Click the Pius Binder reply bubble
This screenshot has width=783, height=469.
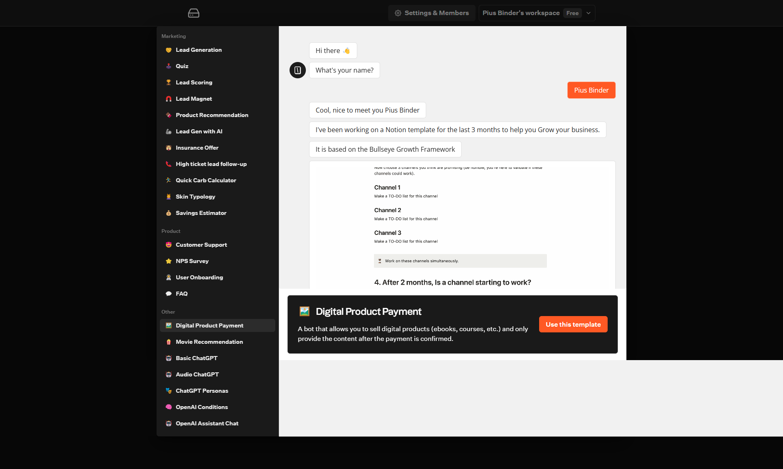(591, 90)
